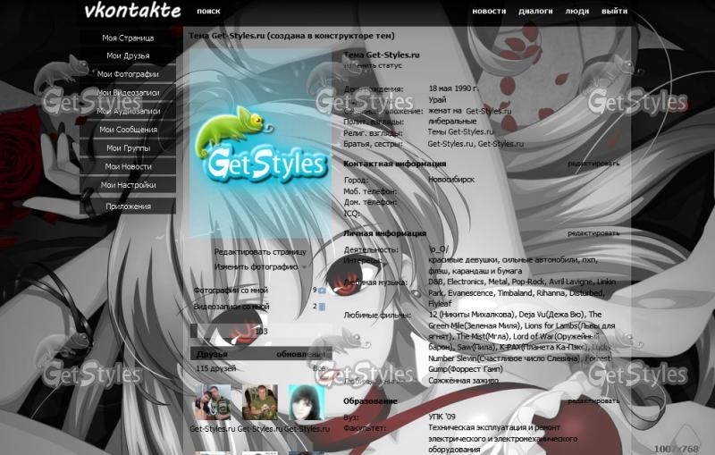Open Мои Друзья in the sidebar
The height and width of the screenshot is (455, 715).
(x=128, y=55)
